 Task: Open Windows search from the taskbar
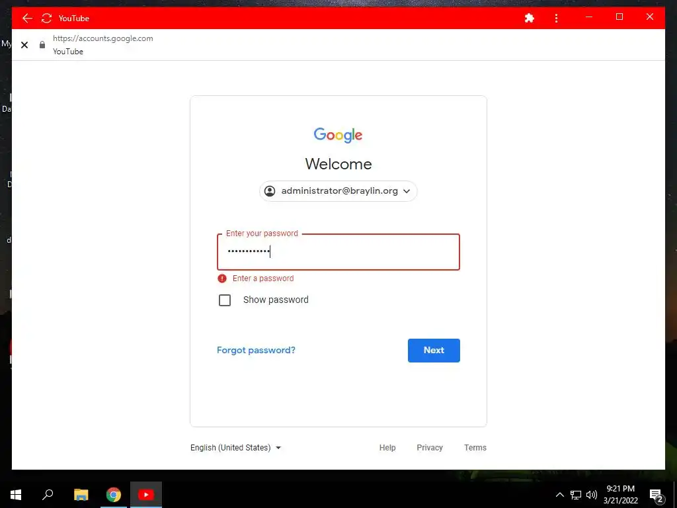click(48, 495)
